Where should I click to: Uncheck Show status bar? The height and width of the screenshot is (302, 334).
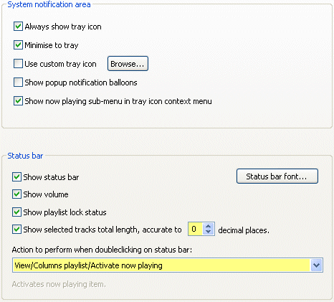click(x=16, y=177)
